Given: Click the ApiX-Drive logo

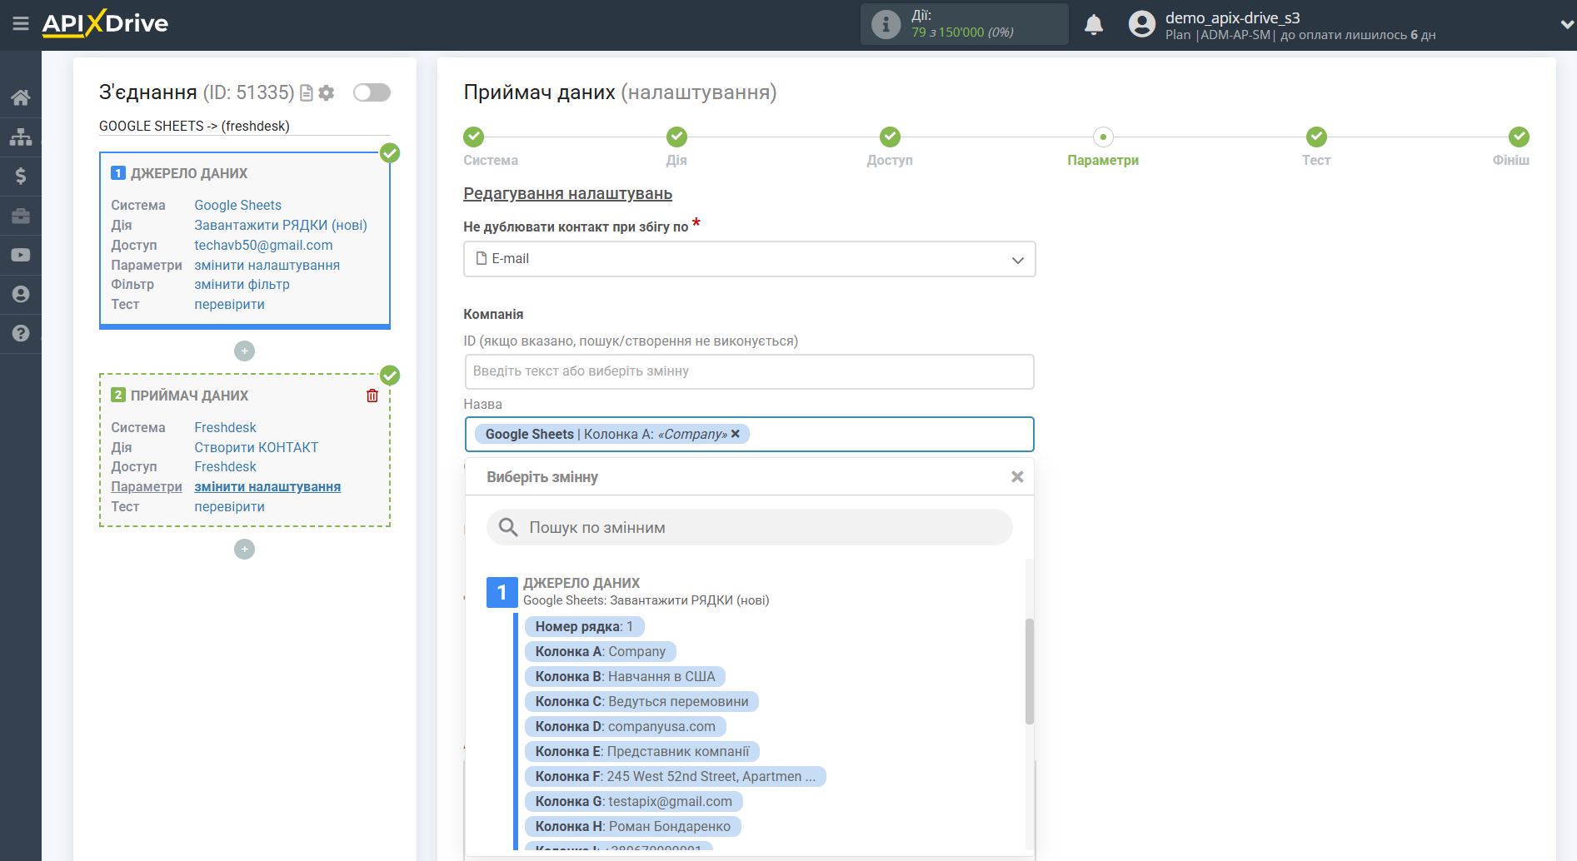Looking at the screenshot, I should click(x=105, y=23).
